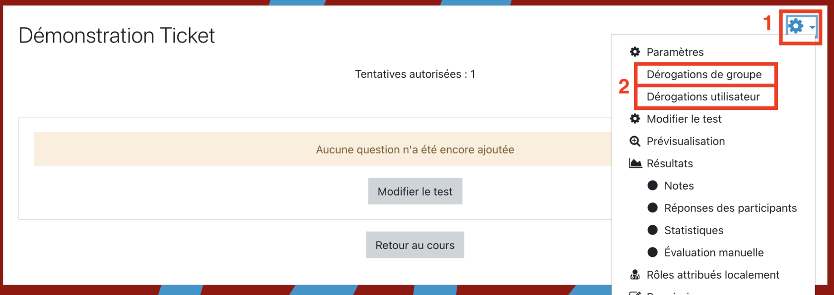
Task: Click the magnifier icon beside Prévisualisation
Action: (x=635, y=141)
